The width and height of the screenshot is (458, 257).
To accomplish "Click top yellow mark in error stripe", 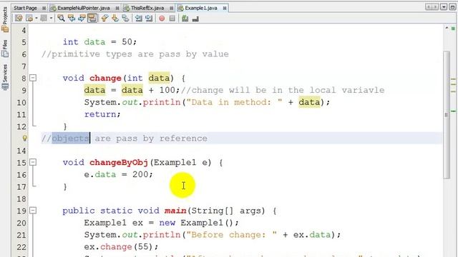I will click(x=453, y=79).
